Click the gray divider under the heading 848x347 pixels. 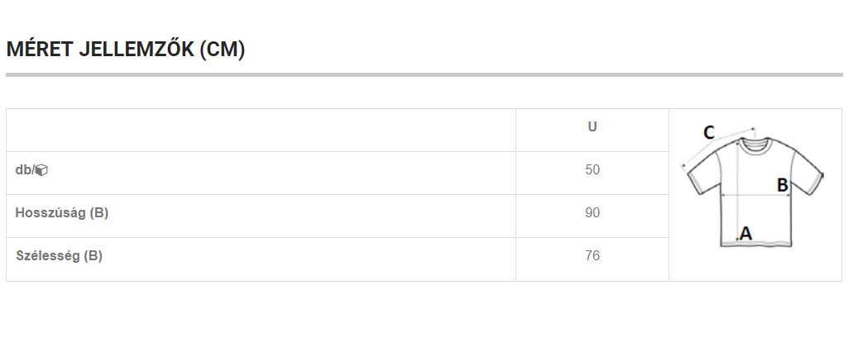pyautogui.click(x=424, y=74)
